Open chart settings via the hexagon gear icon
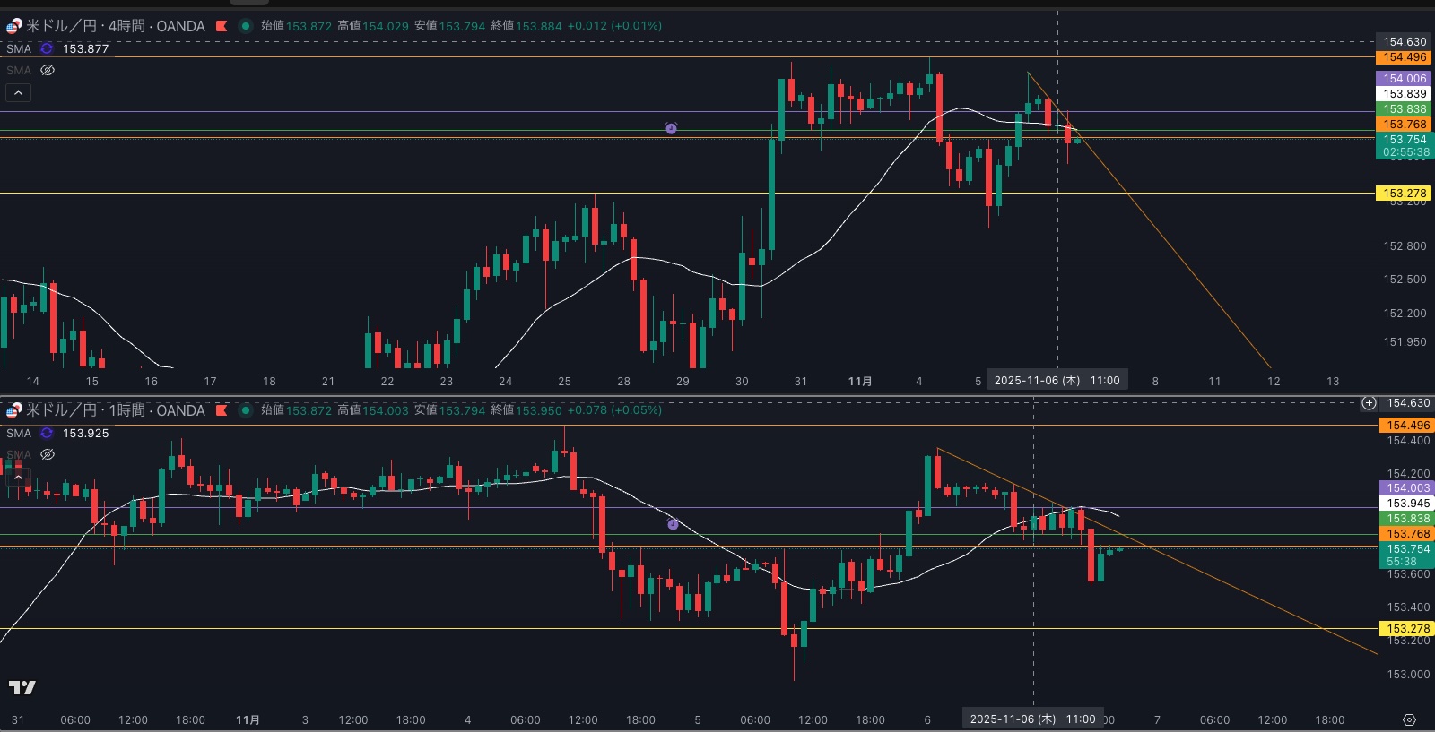This screenshot has width=1435, height=732. click(x=1409, y=719)
